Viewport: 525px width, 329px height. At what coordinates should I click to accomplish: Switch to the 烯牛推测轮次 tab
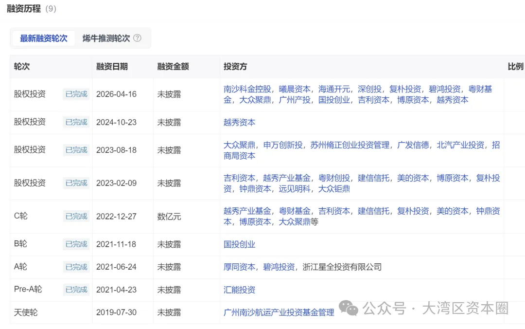click(106, 38)
